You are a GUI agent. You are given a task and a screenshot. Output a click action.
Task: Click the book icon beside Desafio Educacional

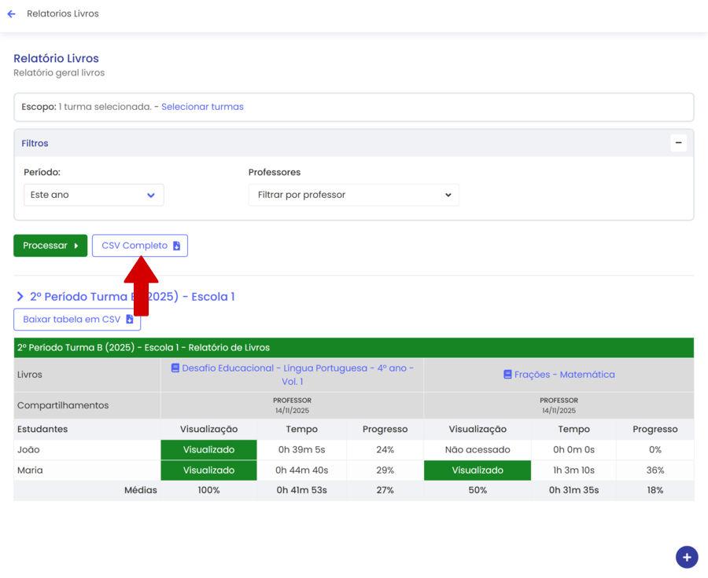point(175,368)
